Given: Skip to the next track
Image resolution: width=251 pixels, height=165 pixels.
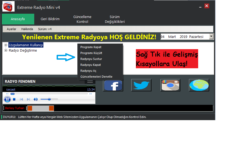Looking at the screenshot, I should click(x=28, y=99).
